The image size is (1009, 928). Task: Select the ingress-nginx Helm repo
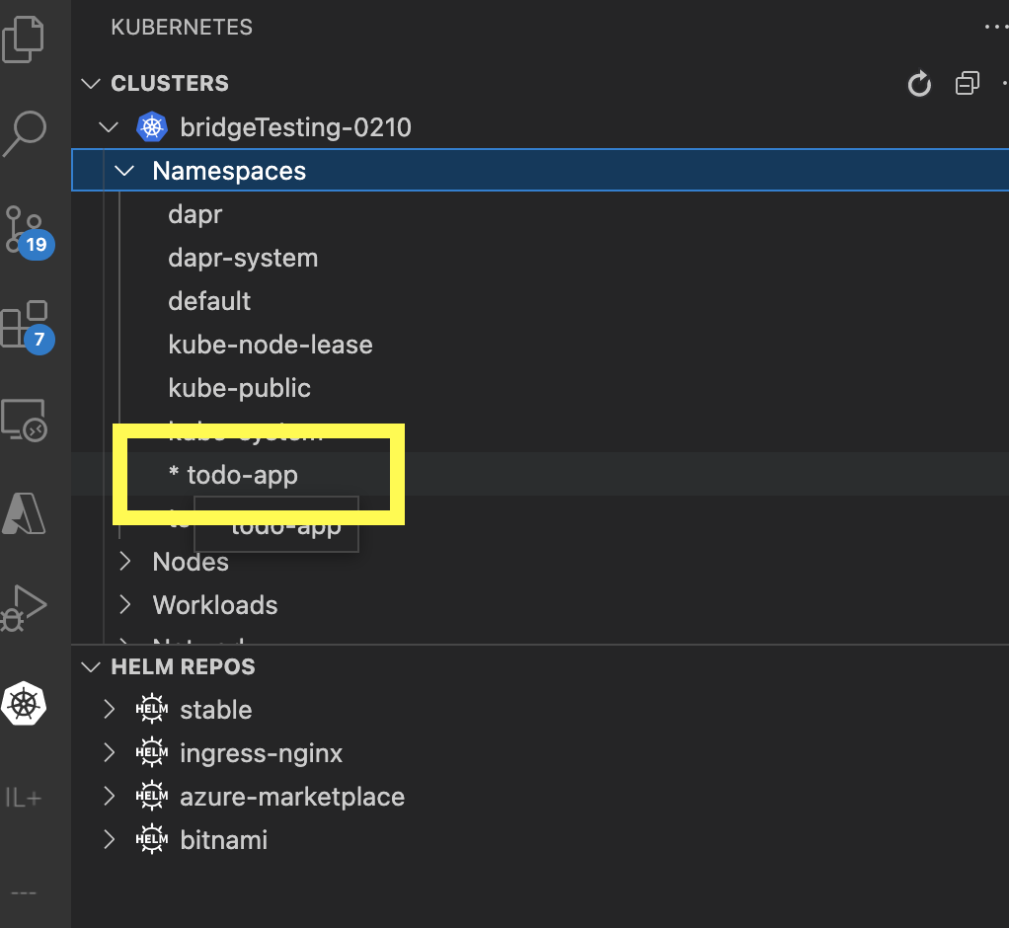pyautogui.click(x=261, y=752)
